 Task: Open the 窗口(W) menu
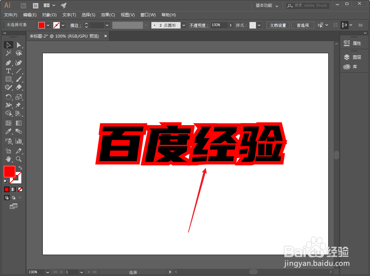[148, 15]
